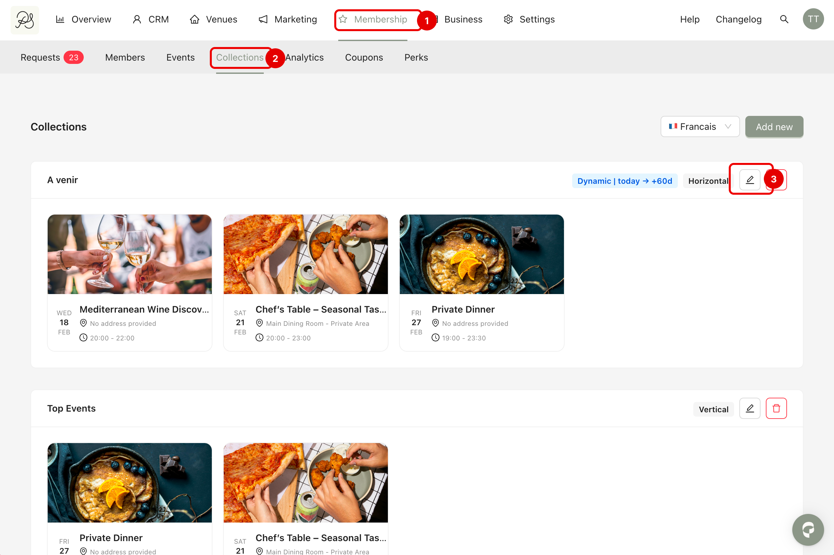Expand the Francais language dropdown
This screenshot has height=555, width=834.
pos(700,127)
